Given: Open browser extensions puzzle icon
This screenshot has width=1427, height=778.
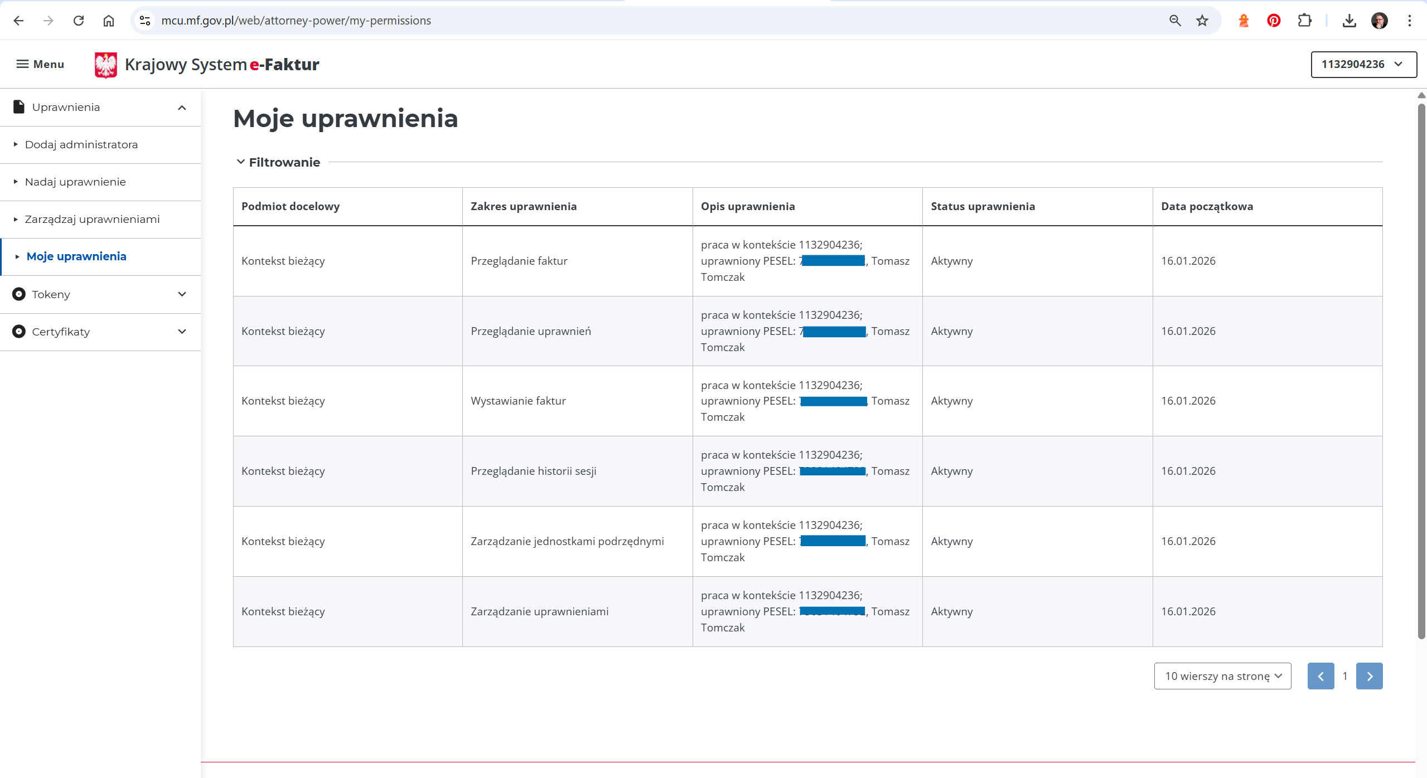Looking at the screenshot, I should [1304, 21].
